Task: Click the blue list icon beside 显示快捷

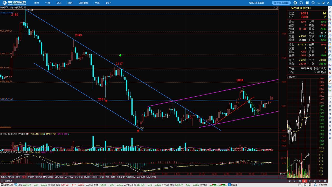Action: tap(16, 185)
